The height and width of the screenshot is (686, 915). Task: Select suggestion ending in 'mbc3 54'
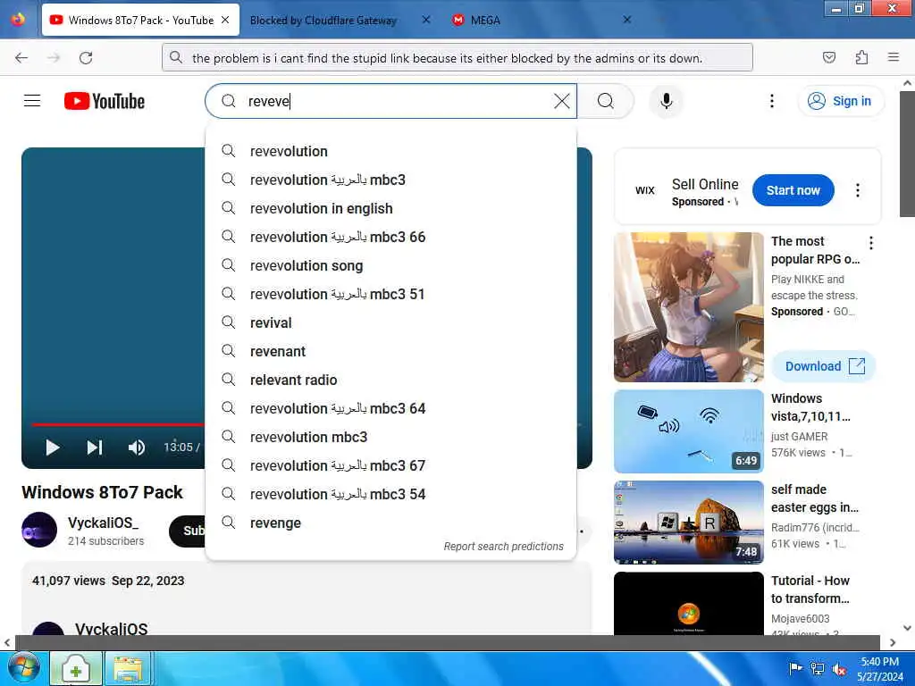(x=391, y=494)
